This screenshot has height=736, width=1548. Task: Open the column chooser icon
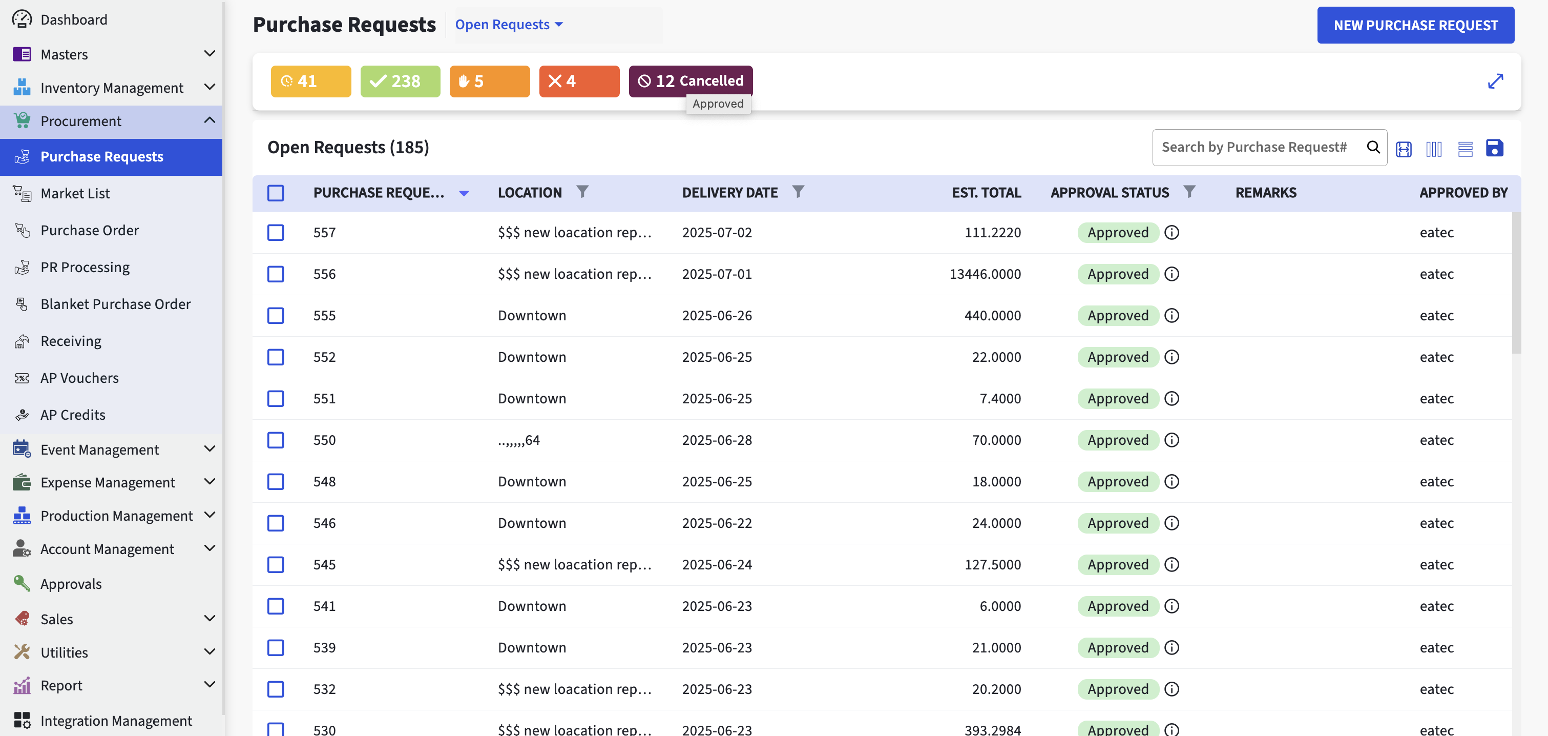point(1434,149)
